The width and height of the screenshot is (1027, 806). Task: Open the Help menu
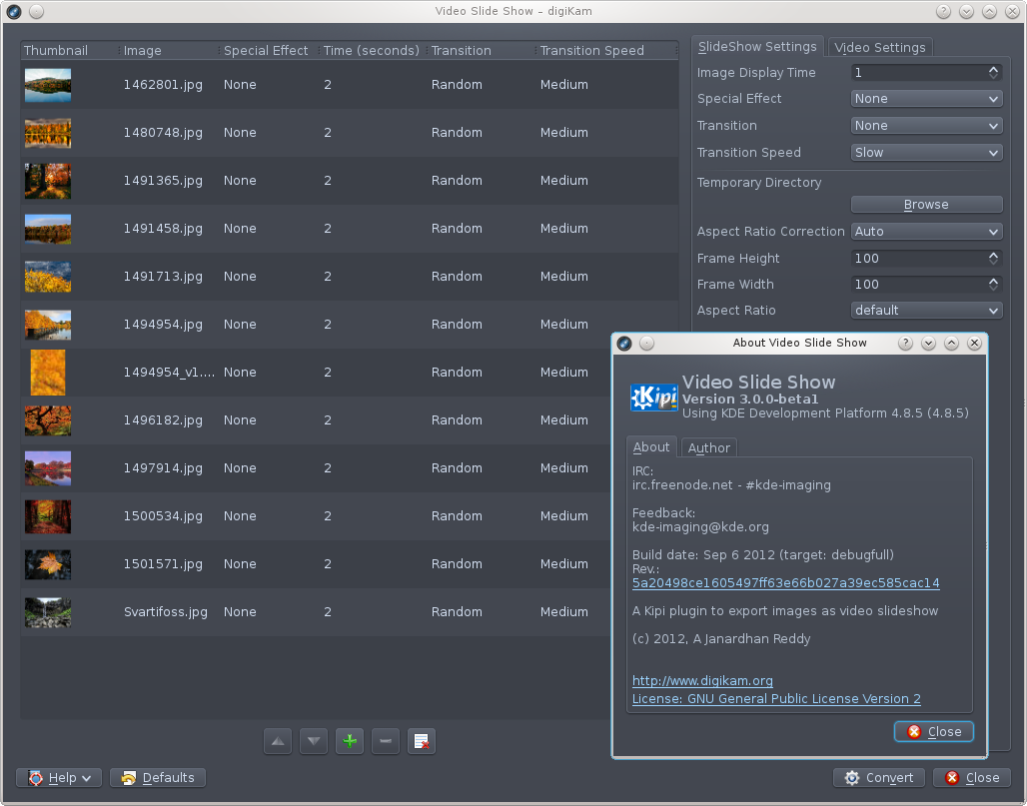(x=58, y=777)
